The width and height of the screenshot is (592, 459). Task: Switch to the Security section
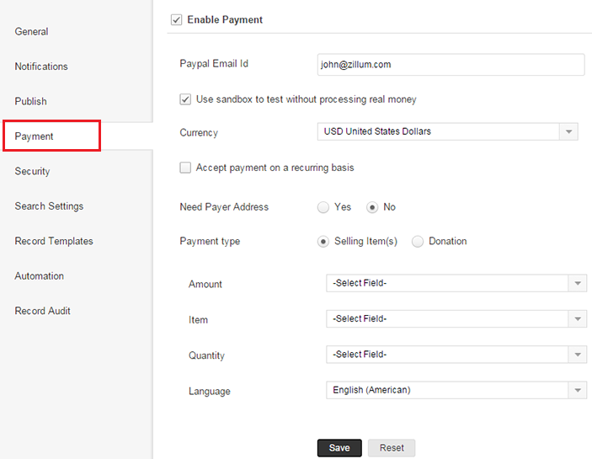tap(33, 172)
